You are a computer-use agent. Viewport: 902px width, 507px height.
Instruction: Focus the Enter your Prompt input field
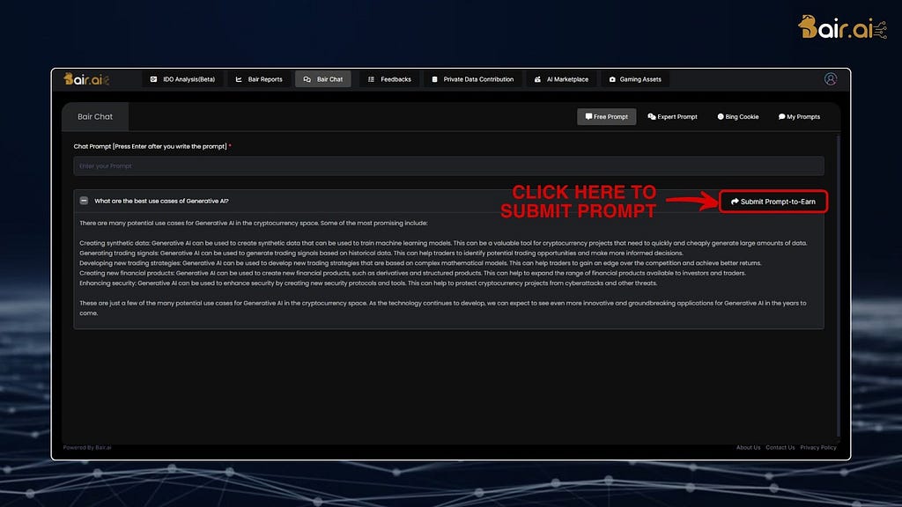point(448,166)
